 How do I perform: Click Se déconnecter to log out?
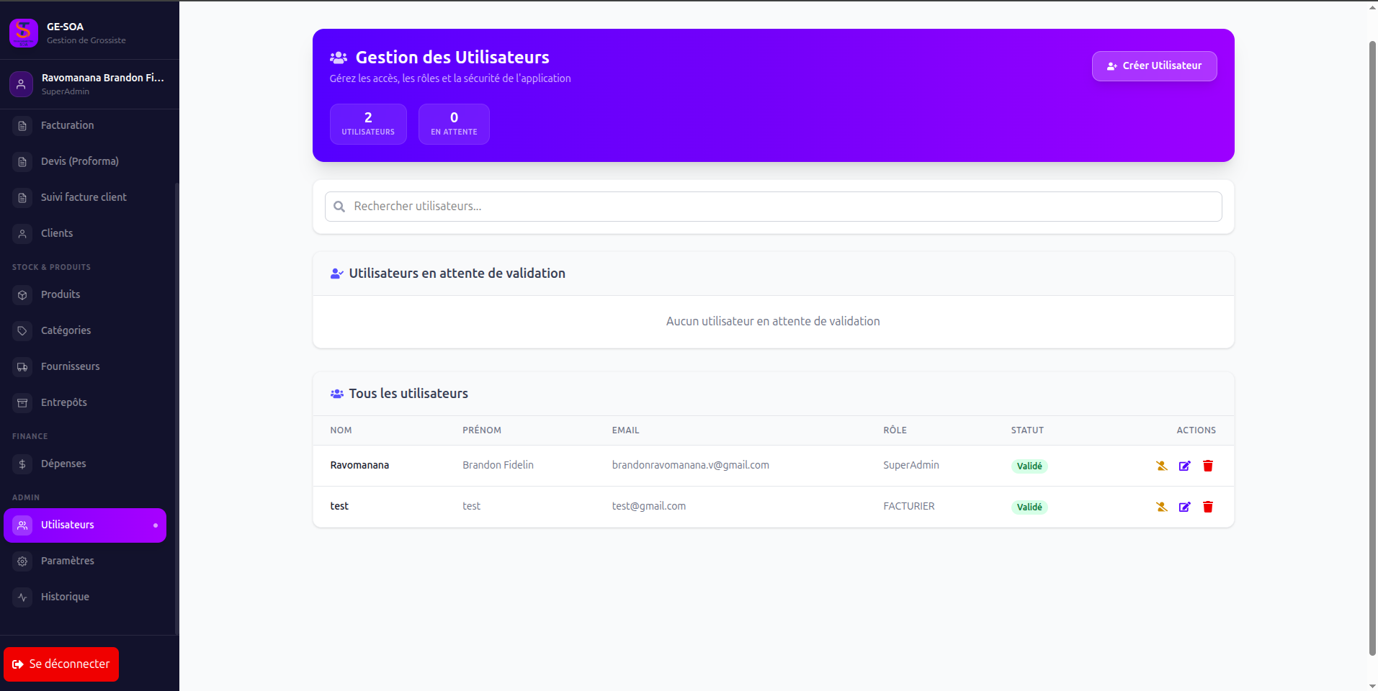pyautogui.click(x=61, y=664)
